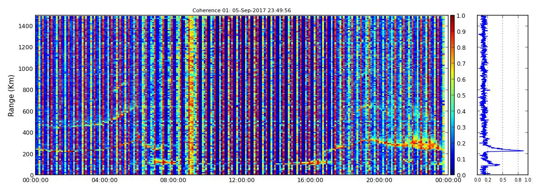Click the 0.5 label on the colorbar
This screenshot has height=191, width=540.
click(461, 95)
